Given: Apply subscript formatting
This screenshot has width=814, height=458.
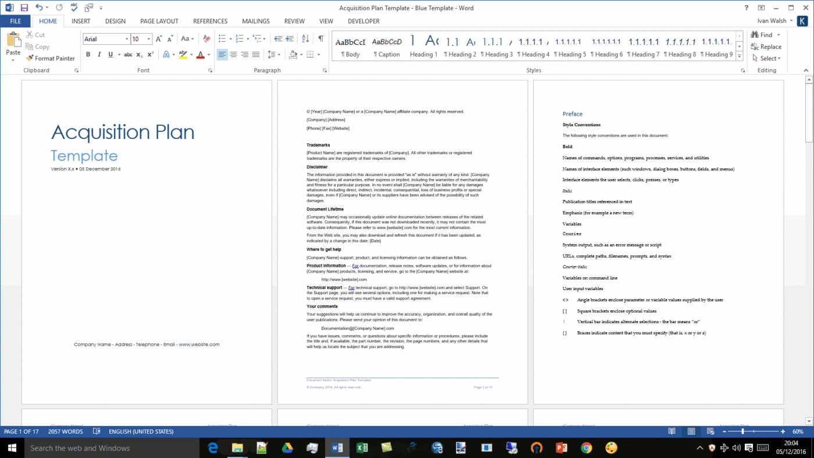Looking at the screenshot, I should click(x=139, y=54).
